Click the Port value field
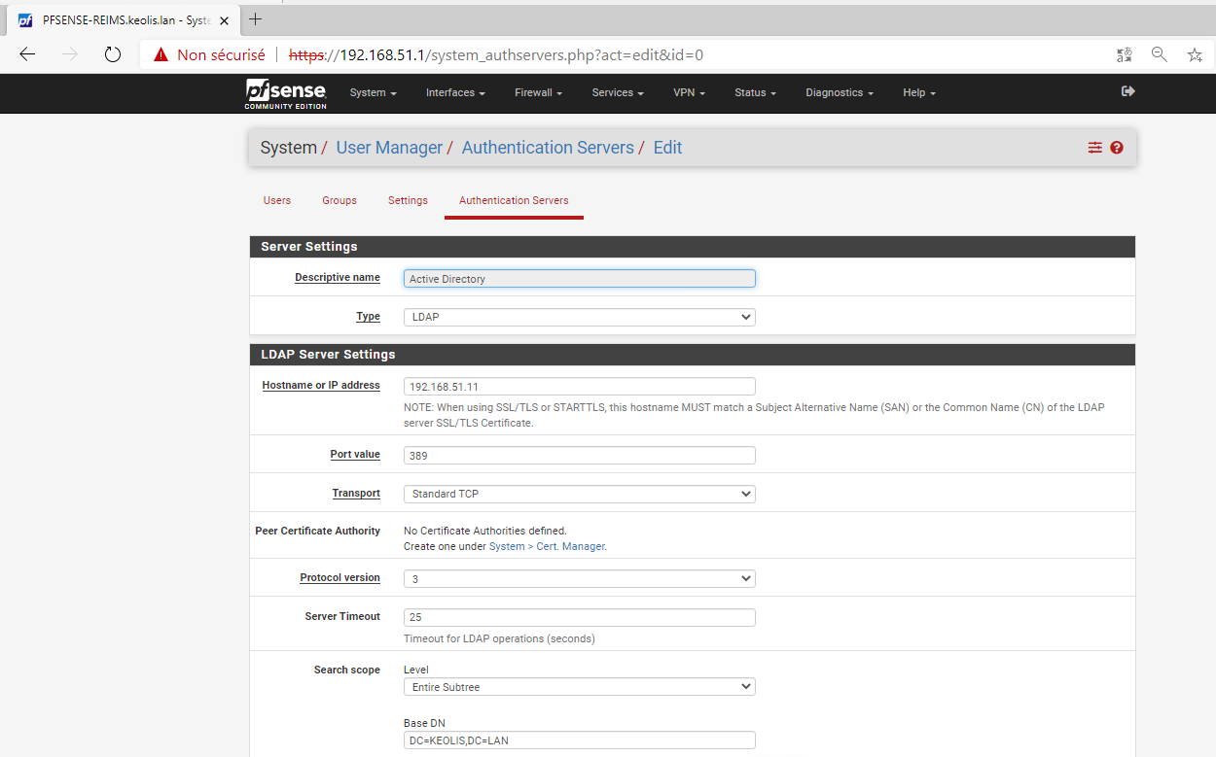The width and height of the screenshot is (1216, 757). pos(580,455)
